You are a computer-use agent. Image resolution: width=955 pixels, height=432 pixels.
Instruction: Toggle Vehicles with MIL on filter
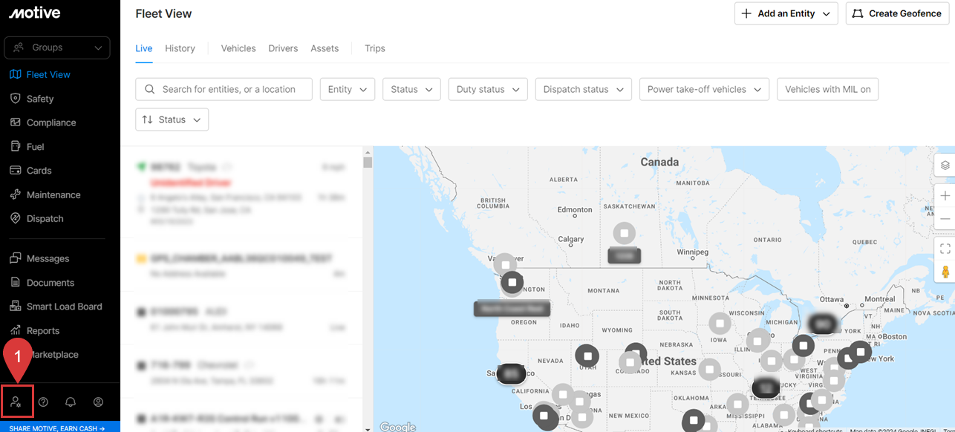(828, 89)
